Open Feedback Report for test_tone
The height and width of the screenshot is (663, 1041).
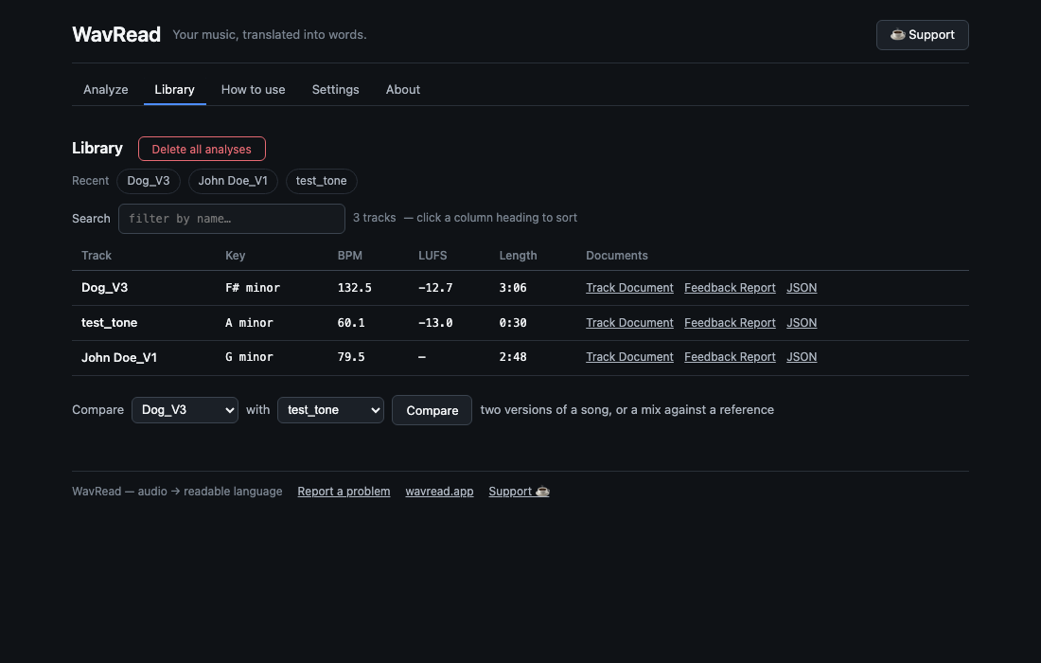pyautogui.click(x=730, y=323)
